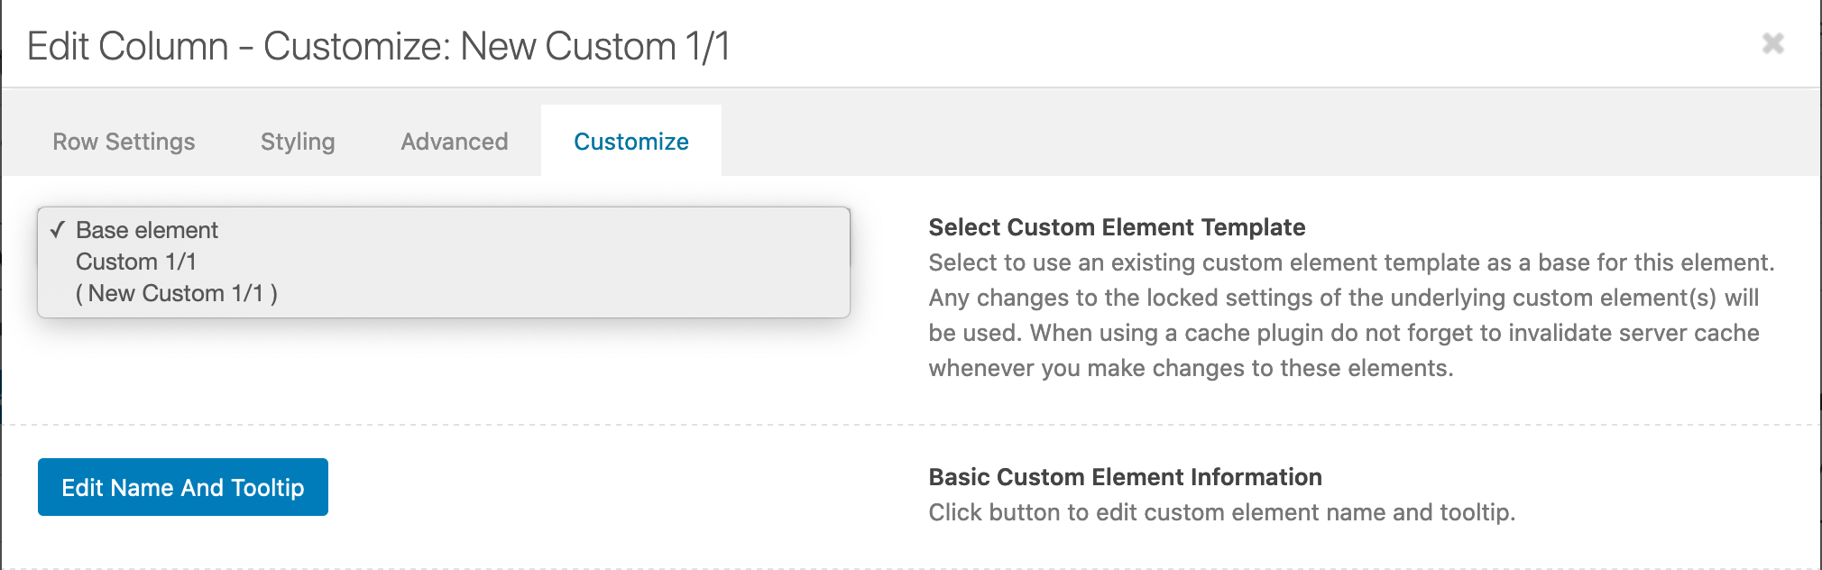The image size is (1822, 570).
Task: Click the checkmark beside Base element
Action: click(58, 230)
